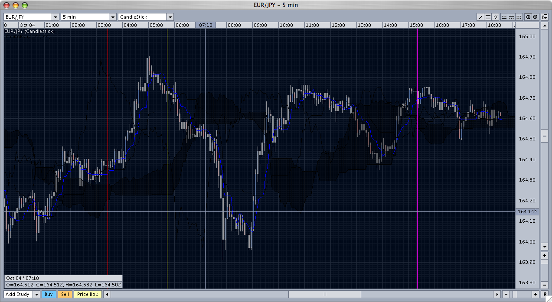Open the 5 min timeframe dropdown arrow

(x=112, y=17)
